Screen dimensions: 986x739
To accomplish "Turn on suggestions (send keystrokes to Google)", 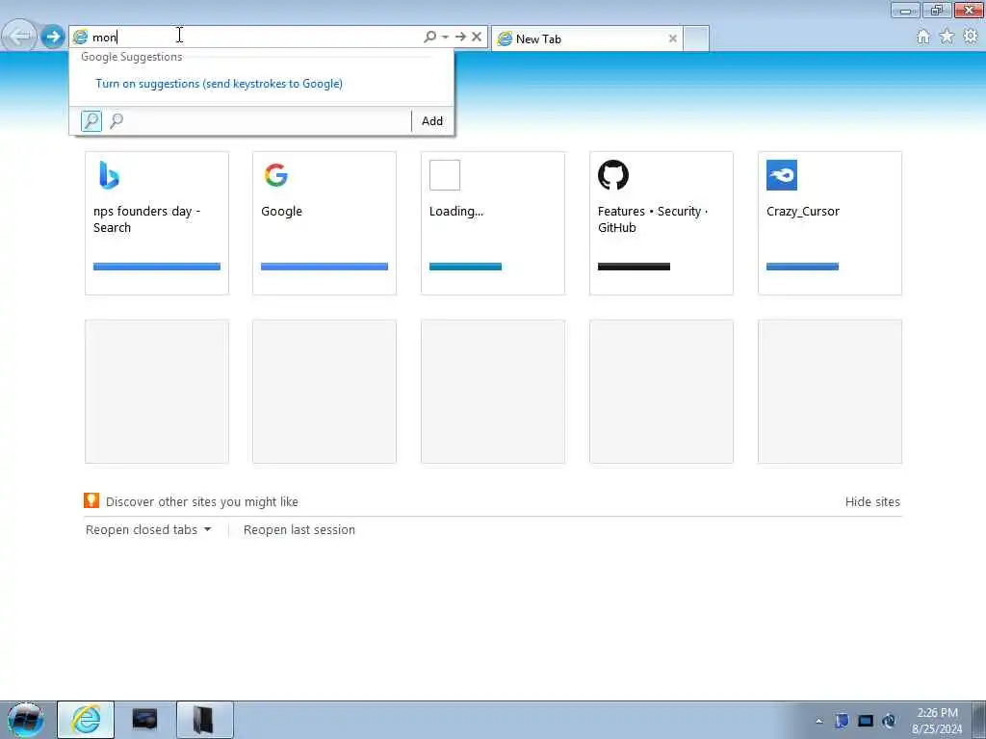I will coord(219,84).
